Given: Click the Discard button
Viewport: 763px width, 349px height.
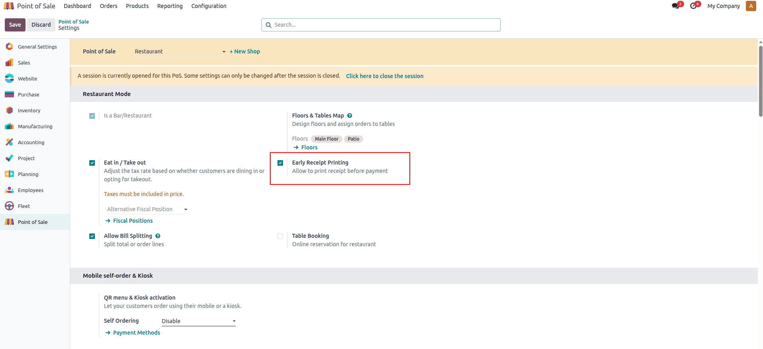Looking at the screenshot, I should coord(41,25).
